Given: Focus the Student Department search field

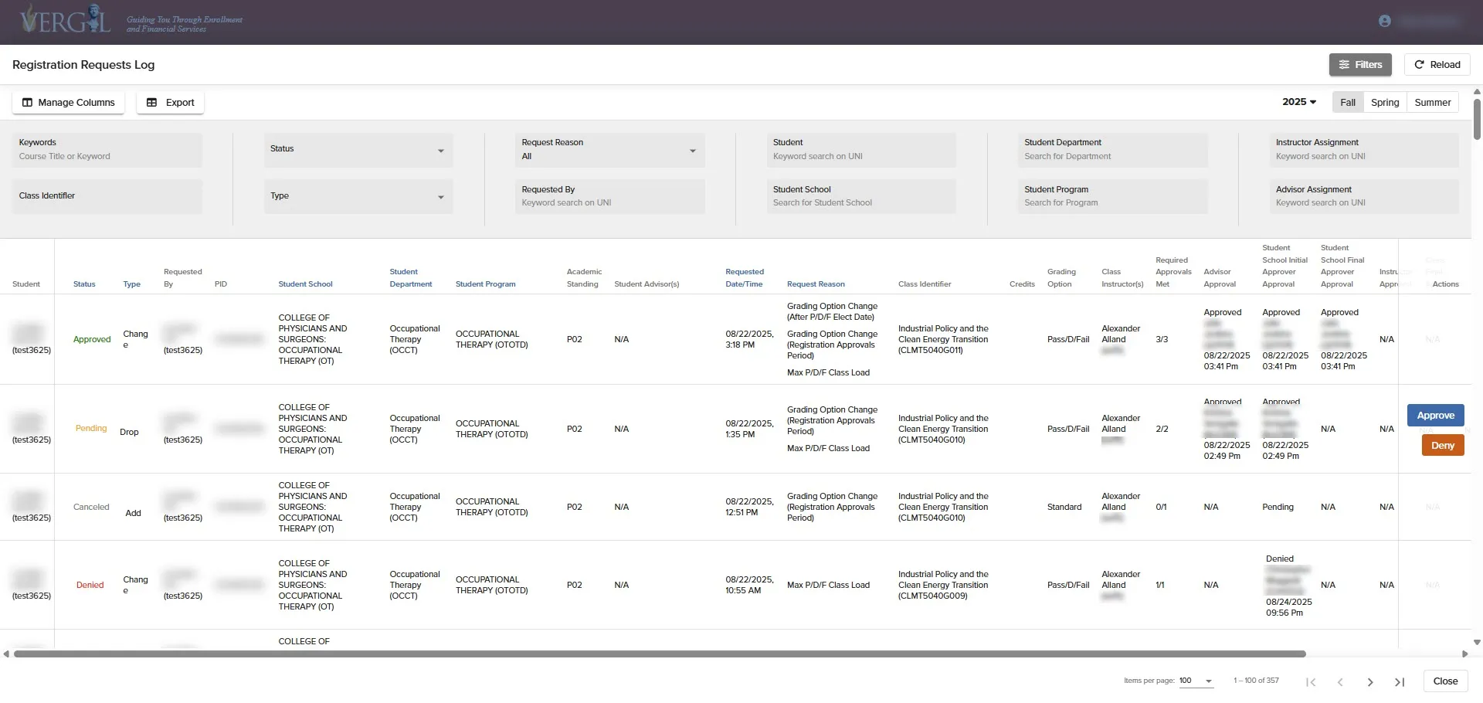Looking at the screenshot, I should (x=1113, y=150).
